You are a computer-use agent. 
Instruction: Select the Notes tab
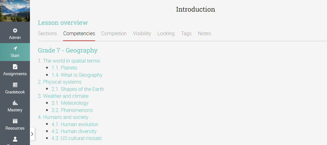[204, 34]
